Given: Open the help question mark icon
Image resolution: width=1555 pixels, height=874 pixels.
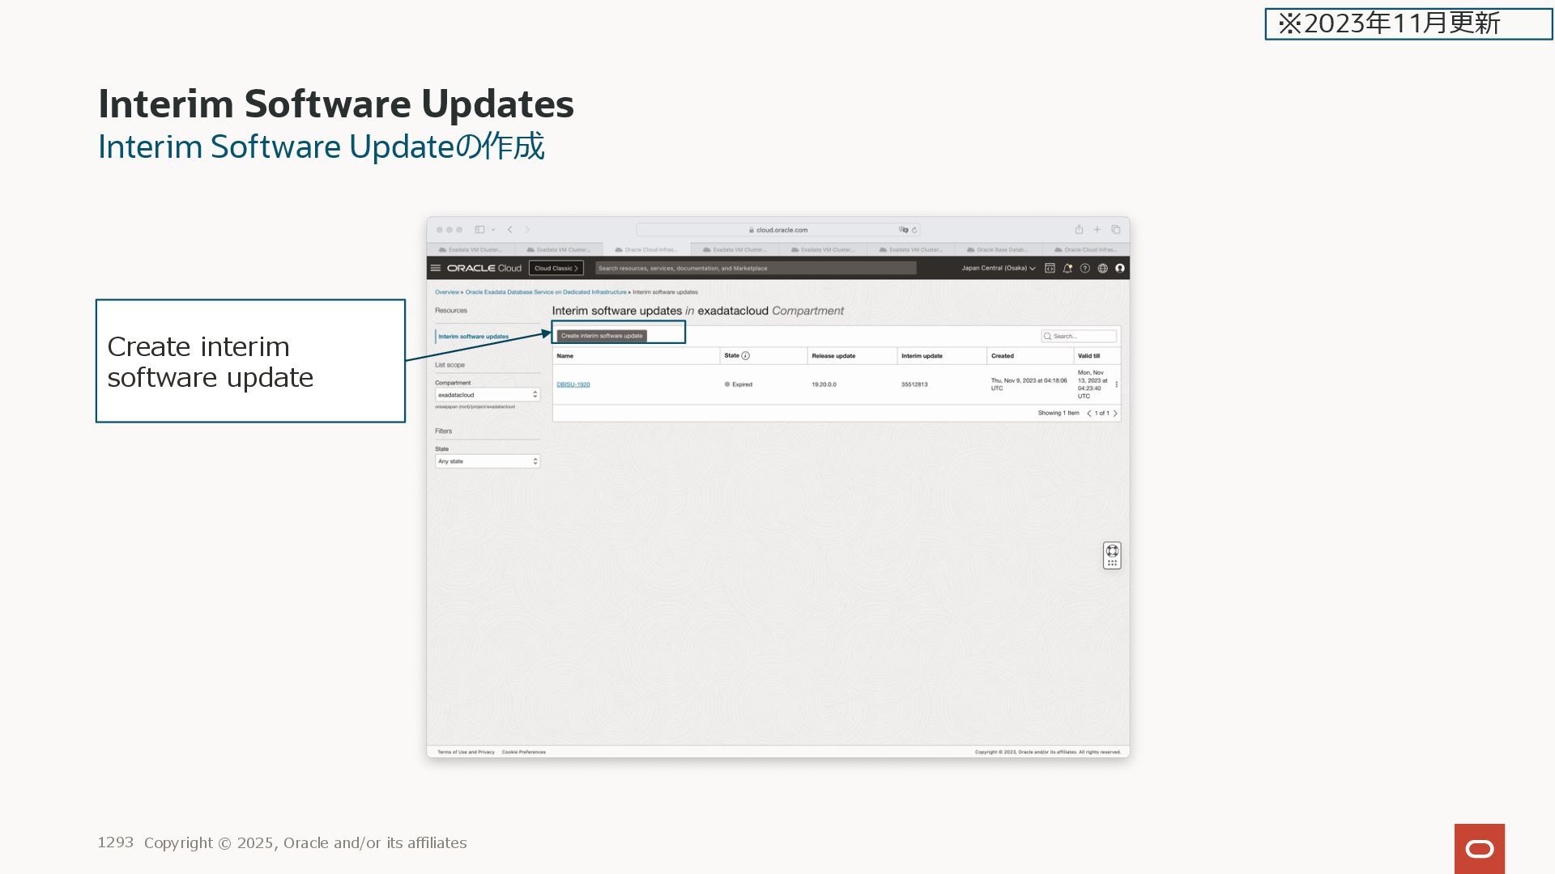Looking at the screenshot, I should tap(1085, 268).
